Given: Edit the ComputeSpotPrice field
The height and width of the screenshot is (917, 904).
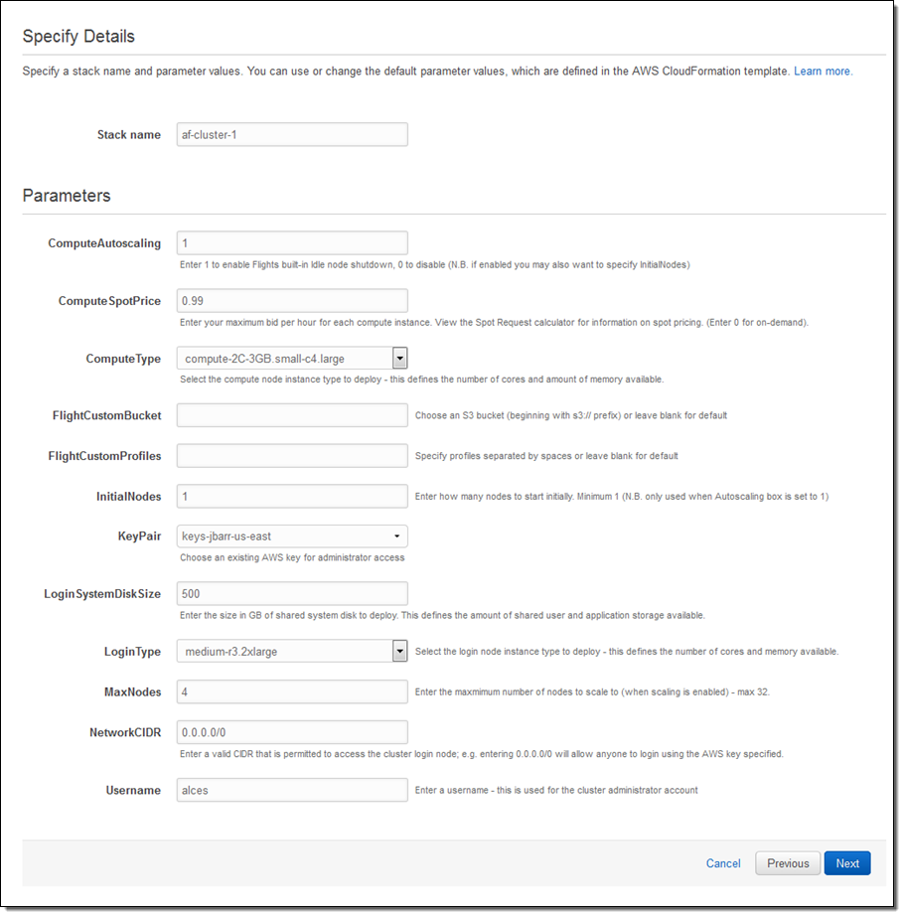Looking at the screenshot, I should coord(292,301).
